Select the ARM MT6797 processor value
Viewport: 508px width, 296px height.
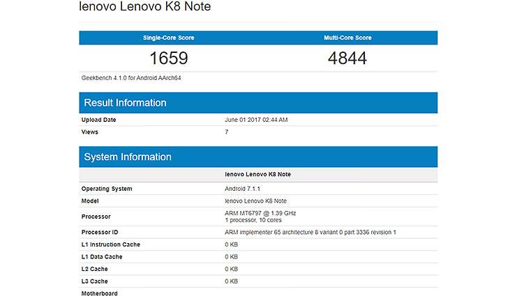260,217
